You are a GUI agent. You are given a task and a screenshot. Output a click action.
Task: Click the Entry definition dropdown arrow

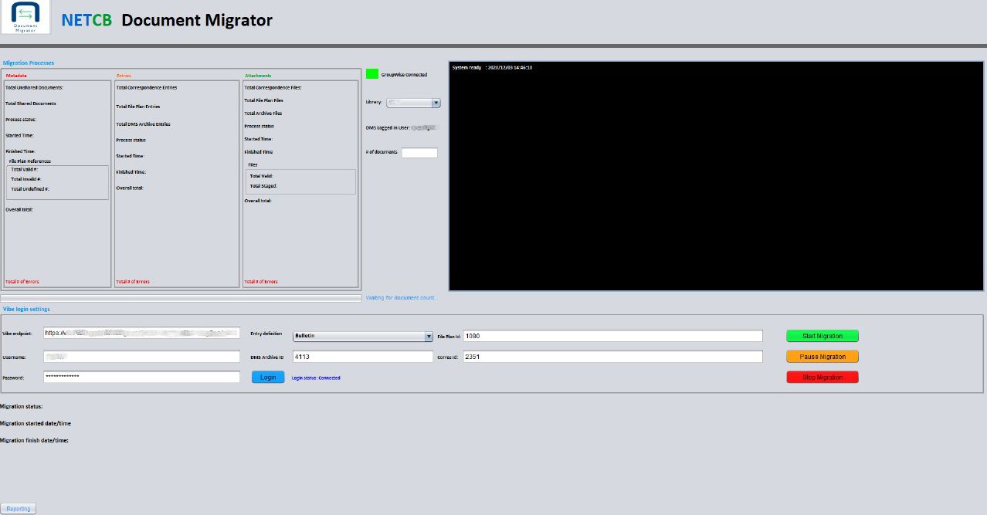coord(429,336)
